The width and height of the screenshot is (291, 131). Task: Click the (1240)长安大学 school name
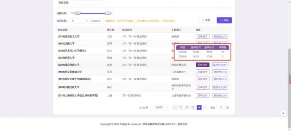click(66, 58)
